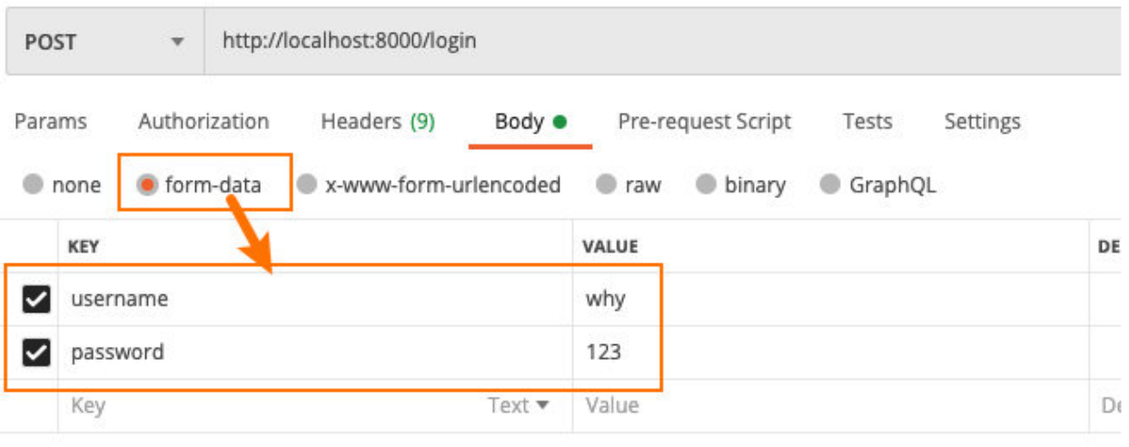Open the Pre-request Script tab
Image resolution: width=1129 pixels, height=447 pixels.
point(704,122)
